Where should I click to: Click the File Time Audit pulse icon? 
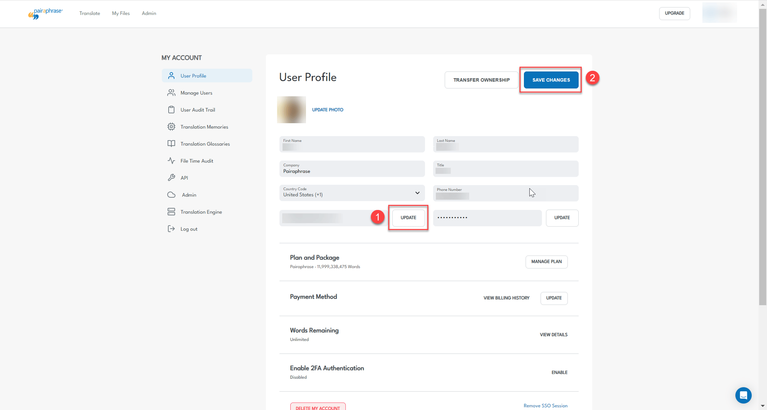click(171, 161)
